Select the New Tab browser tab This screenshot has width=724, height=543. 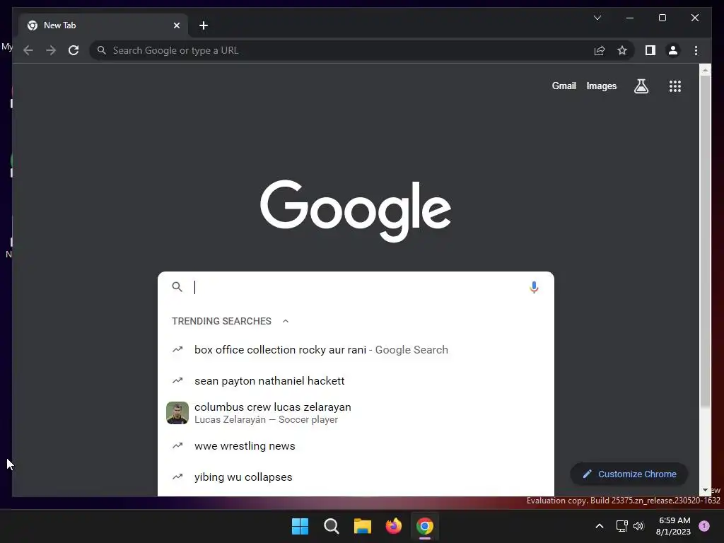tap(103, 25)
